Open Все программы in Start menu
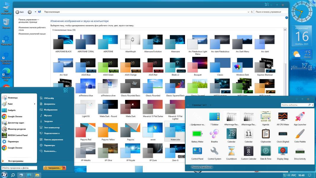316x178 pixels. (x=16, y=161)
